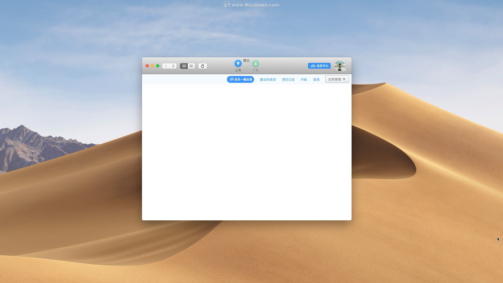Viewport: 503px width, 283px height.
Task: Switch to grid view icon
Action: pyautogui.click(x=184, y=66)
